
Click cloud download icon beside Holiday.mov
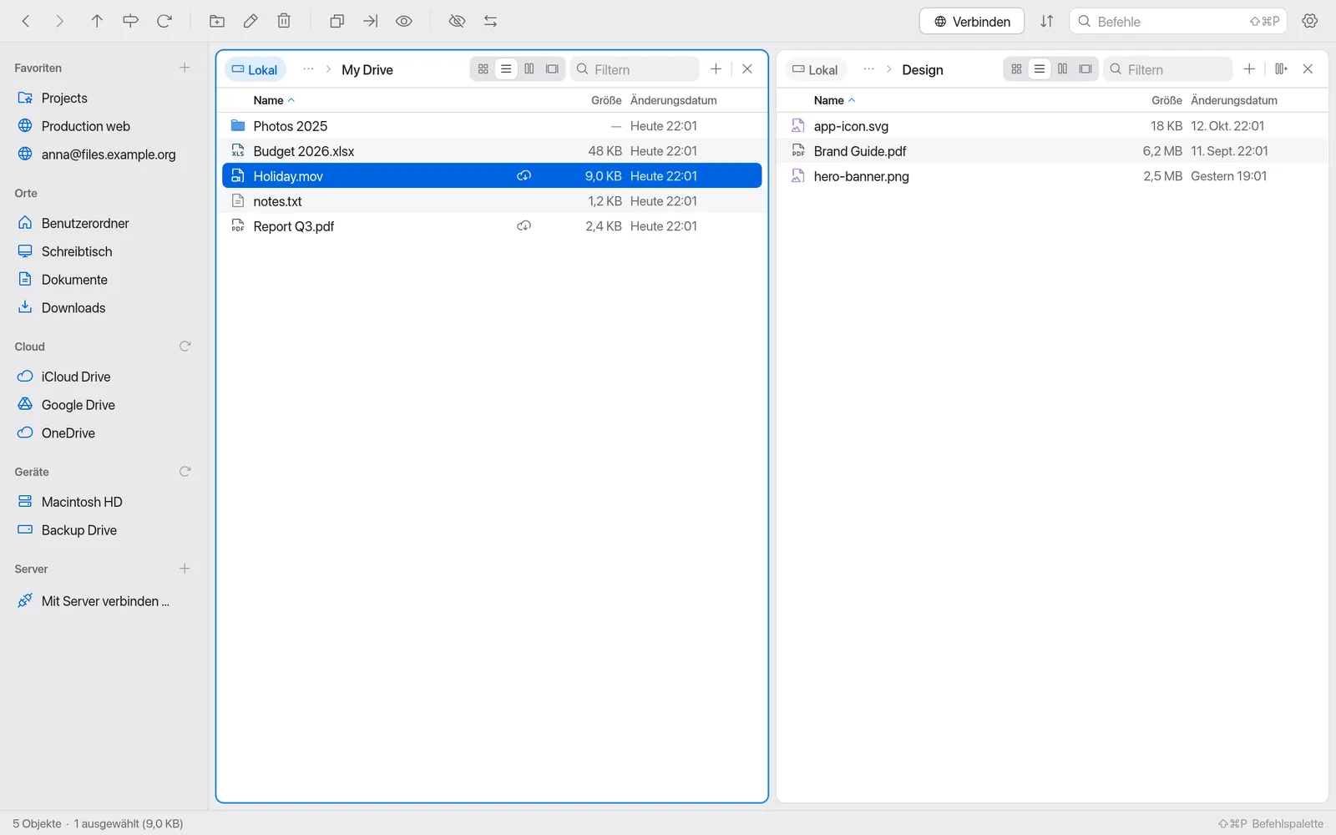(x=524, y=176)
